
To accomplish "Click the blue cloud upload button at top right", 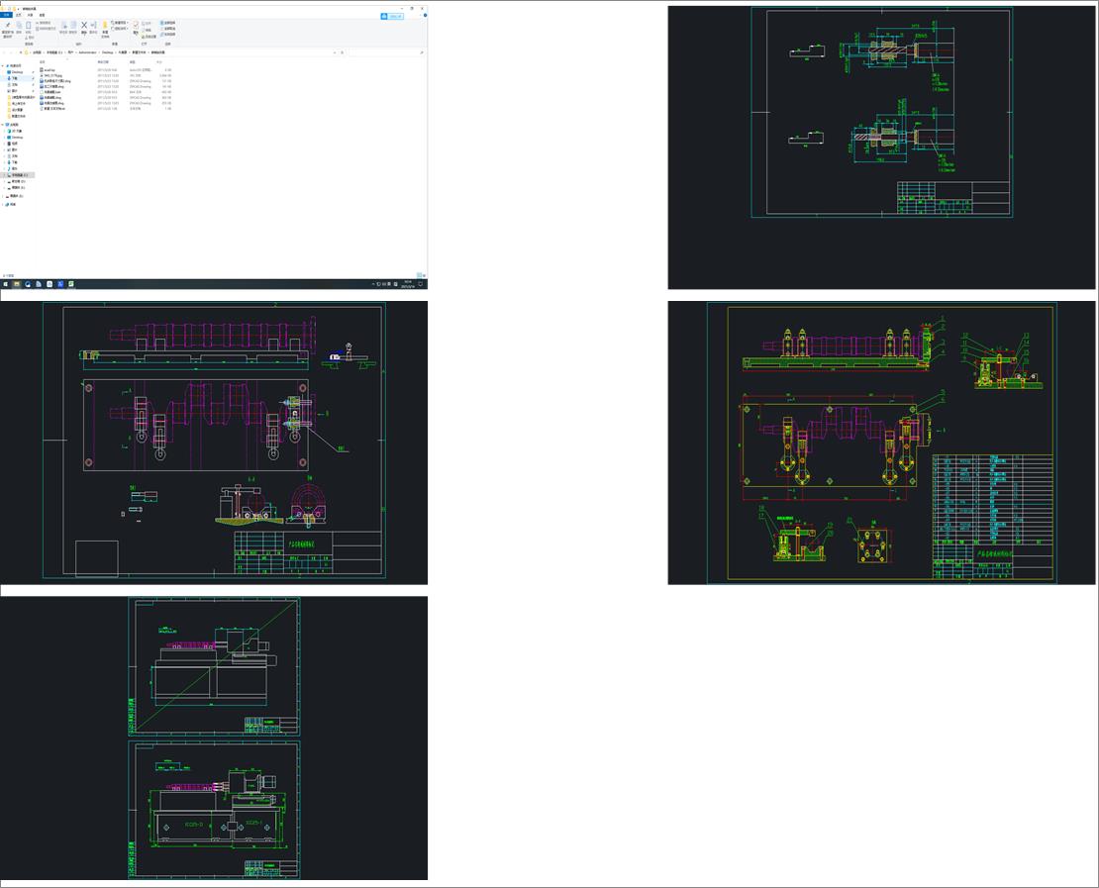I will pos(392,16).
